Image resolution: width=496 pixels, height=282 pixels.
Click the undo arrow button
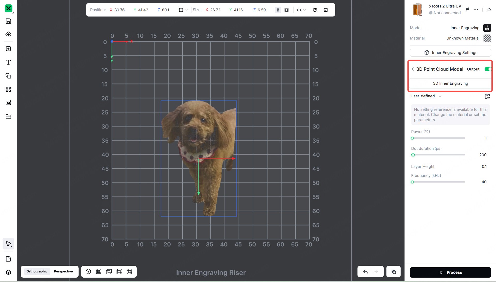click(x=365, y=272)
